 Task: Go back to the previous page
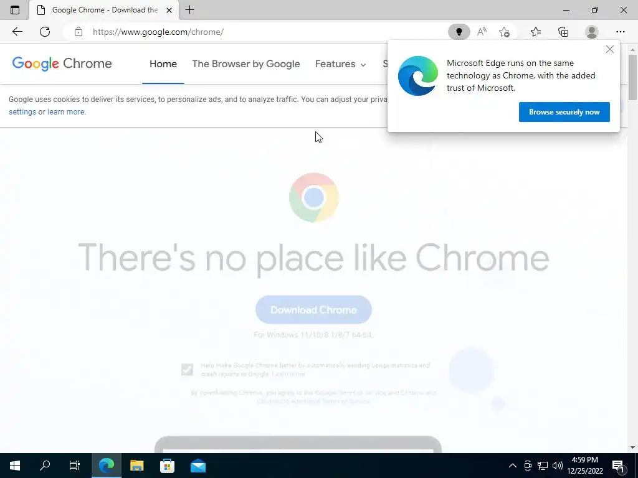point(17,32)
